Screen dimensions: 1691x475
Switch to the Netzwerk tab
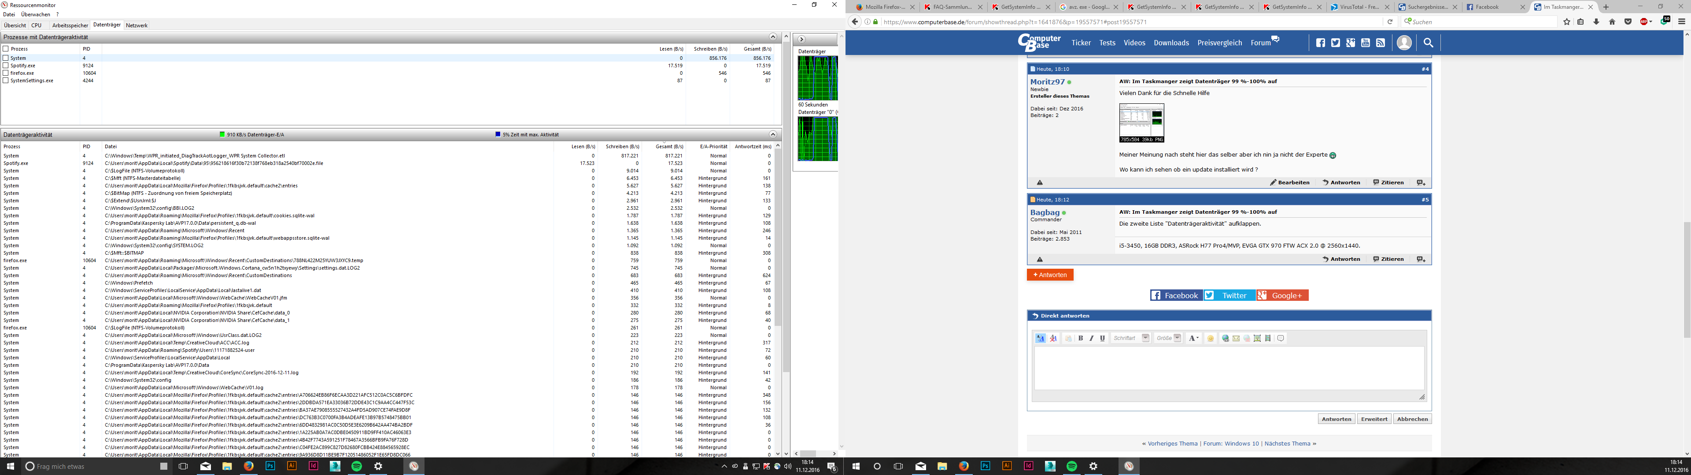click(137, 26)
